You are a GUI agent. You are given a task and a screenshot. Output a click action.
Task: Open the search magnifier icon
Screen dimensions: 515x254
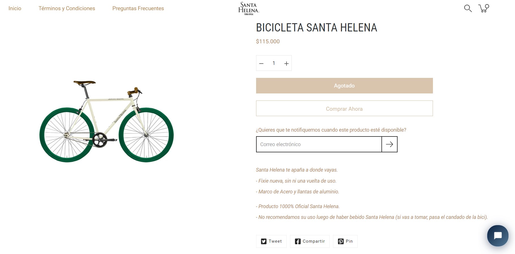468,8
